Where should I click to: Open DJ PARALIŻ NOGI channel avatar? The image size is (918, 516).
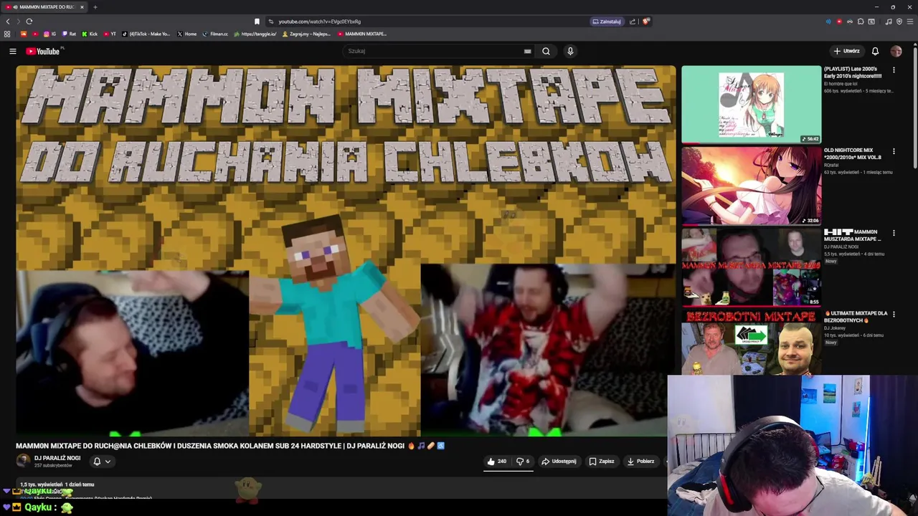click(x=24, y=461)
